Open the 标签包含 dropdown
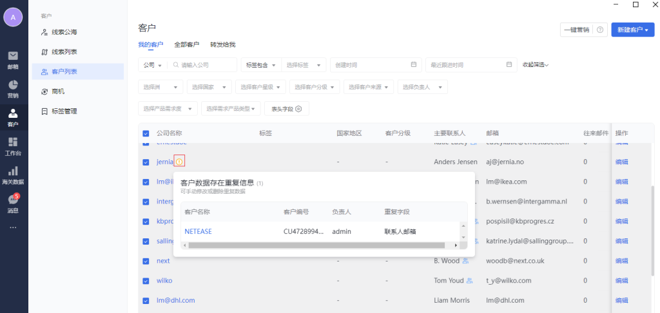Screen dimensions: 660x313 pyautogui.click(x=260, y=65)
